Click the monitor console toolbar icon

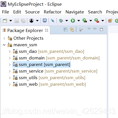click(x=45, y=21)
